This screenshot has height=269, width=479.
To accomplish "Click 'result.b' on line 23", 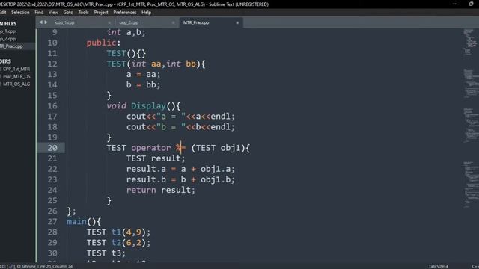I will (146, 179).
